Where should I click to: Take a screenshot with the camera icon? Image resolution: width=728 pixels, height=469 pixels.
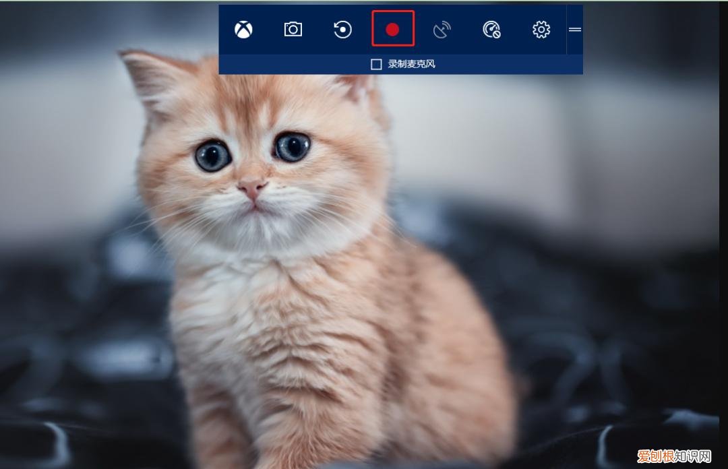293,29
